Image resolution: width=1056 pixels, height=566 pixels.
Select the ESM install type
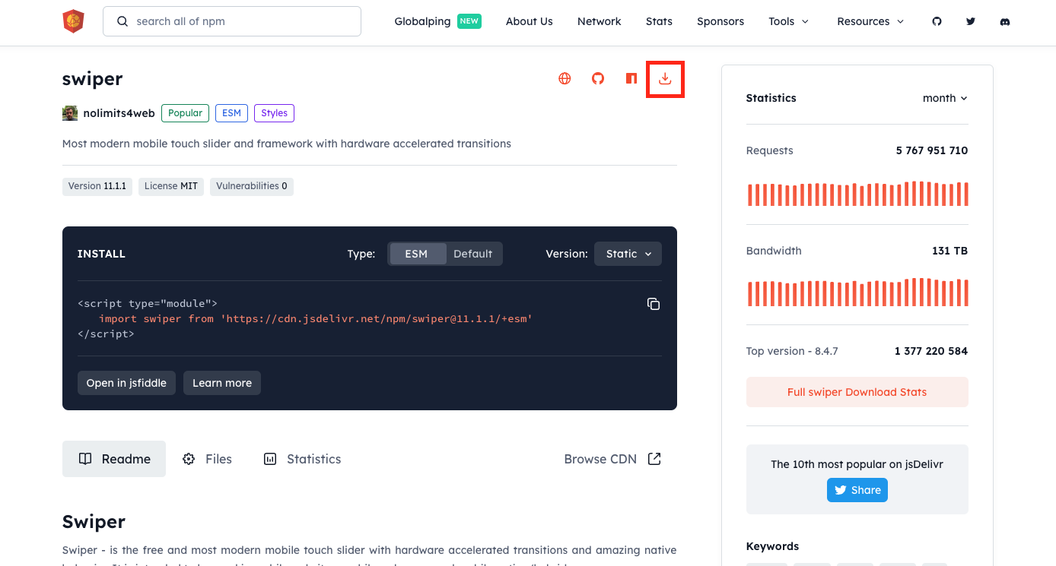[x=417, y=253]
